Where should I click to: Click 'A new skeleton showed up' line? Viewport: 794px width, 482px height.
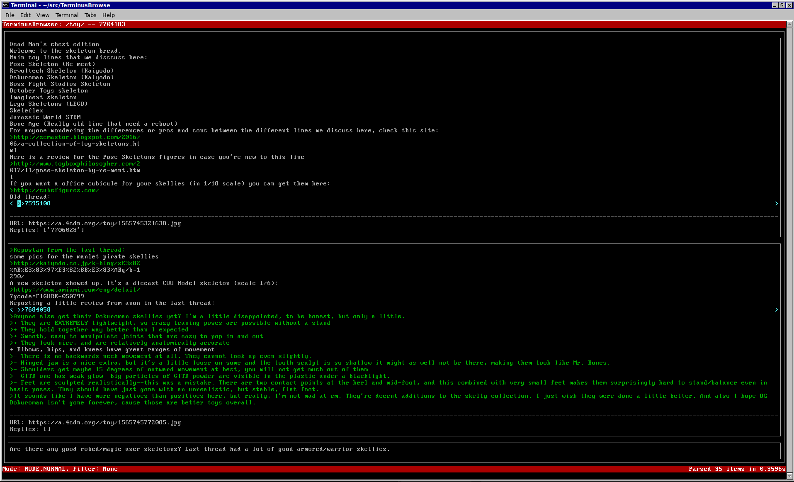[144, 283]
